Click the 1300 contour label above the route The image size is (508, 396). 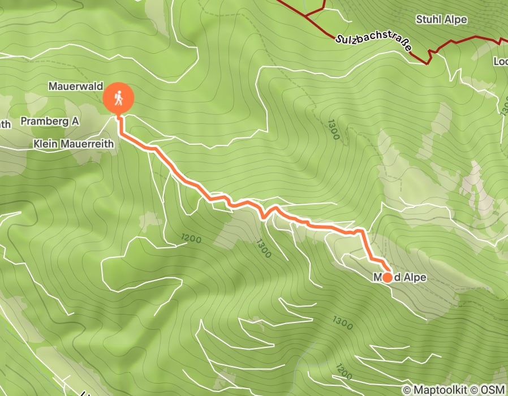(333, 130)
